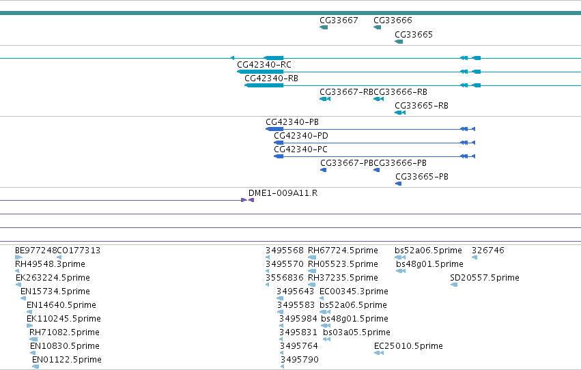This screenshot has width=581, height=370.
Task: Click the 3495568 feature label
Action: (x=285, y=251)
